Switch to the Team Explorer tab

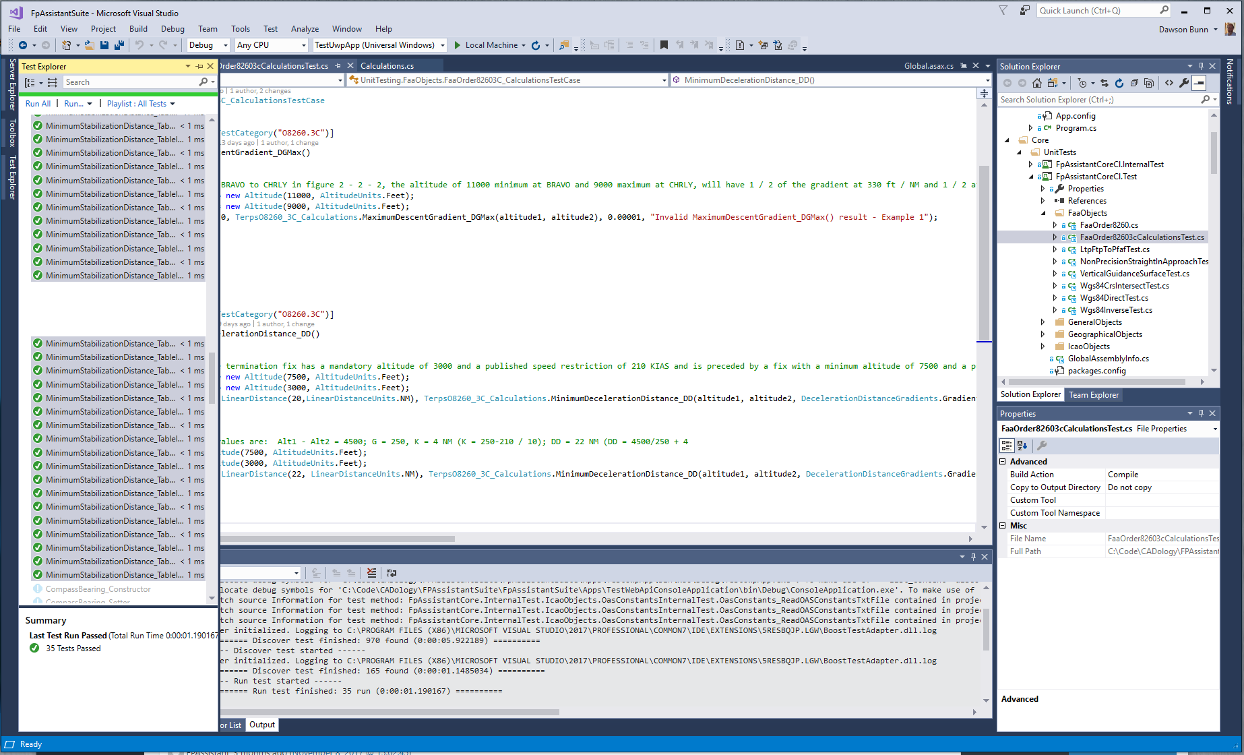point(1093,395)
